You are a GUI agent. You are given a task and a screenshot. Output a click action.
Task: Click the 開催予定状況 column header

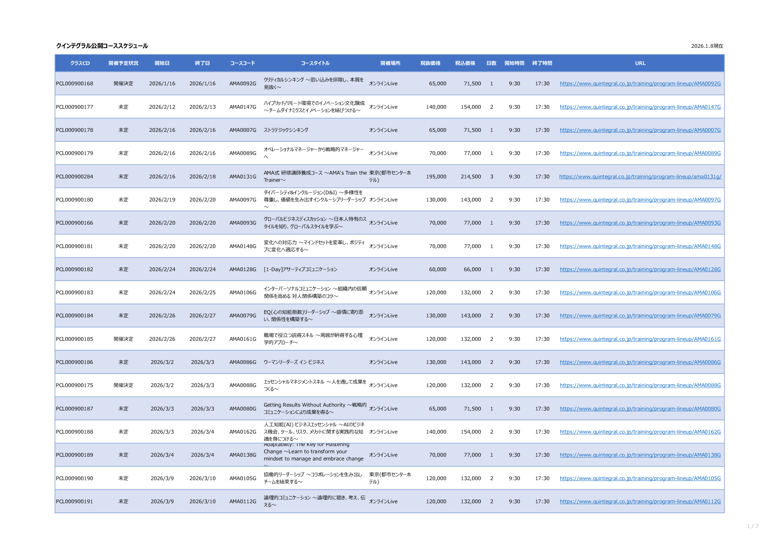tap(123, 63)
